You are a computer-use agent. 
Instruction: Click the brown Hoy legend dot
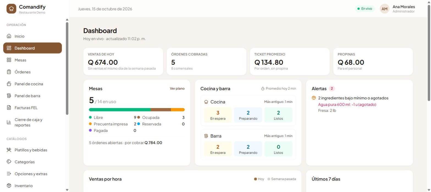coord(255,179)
